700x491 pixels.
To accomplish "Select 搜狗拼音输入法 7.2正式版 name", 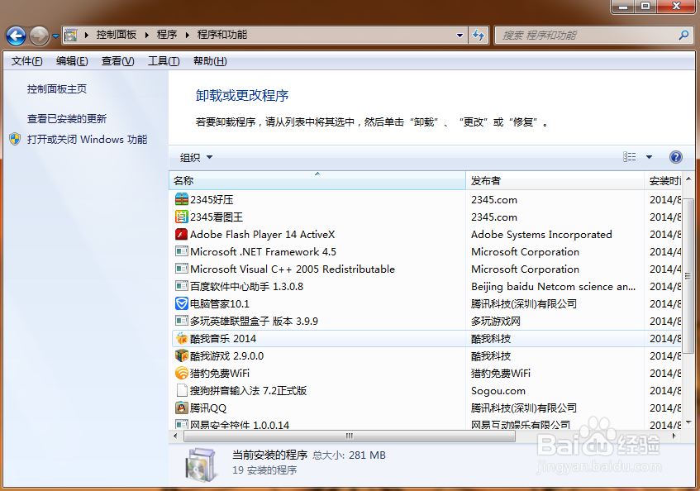I will (x=248, y=390).
